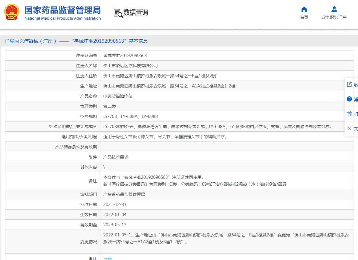The height and width of the screenshot is (260, 358).
Task: Select the 结构及组成/主要组成成分 label
Action: click(x=73, y=127)
